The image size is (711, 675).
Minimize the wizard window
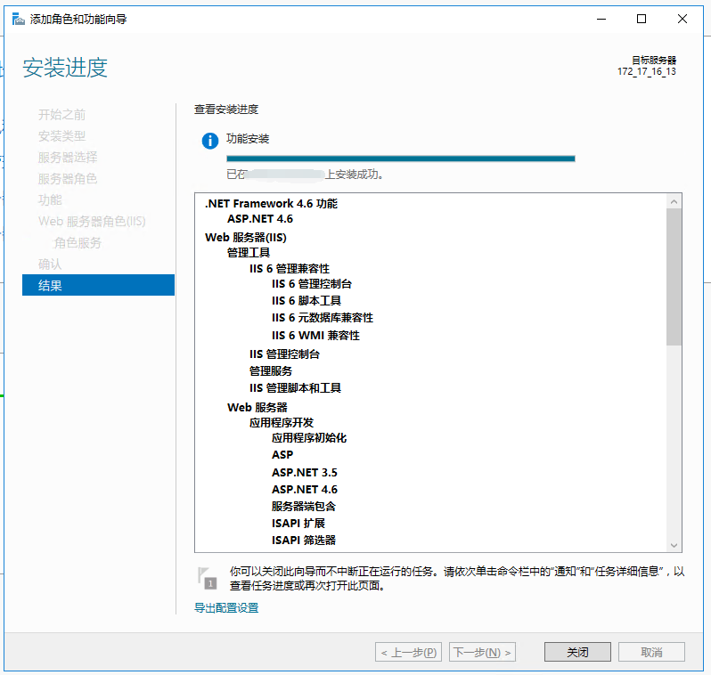601,19
